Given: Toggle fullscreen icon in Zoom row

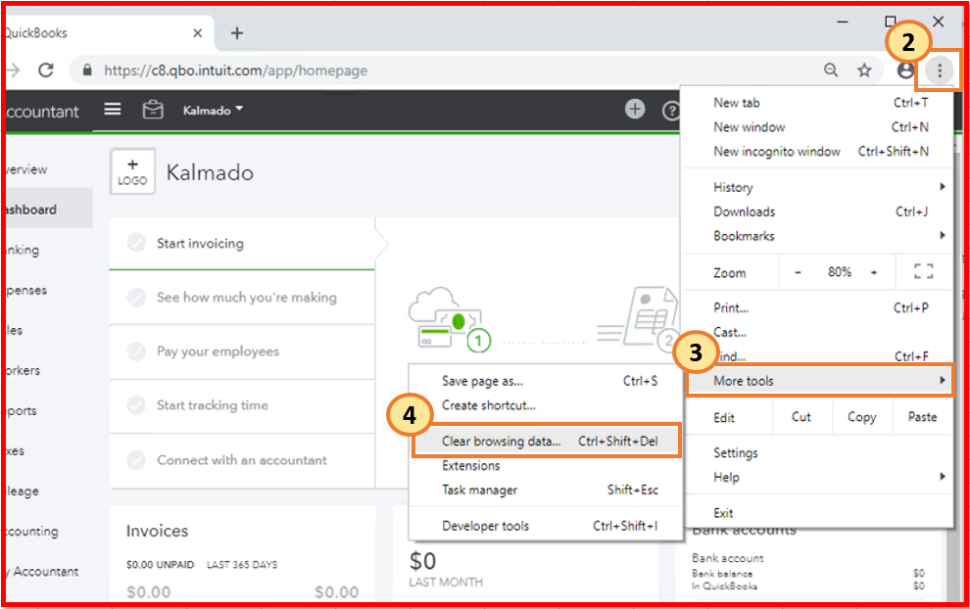Looking at the screenshot, I should (x=923, y=272).
